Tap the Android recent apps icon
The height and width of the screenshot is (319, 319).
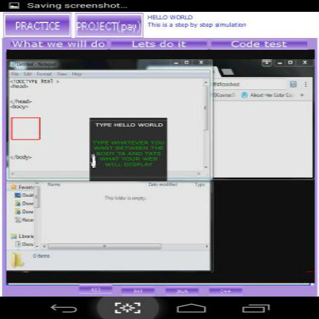tap(256, 308)
